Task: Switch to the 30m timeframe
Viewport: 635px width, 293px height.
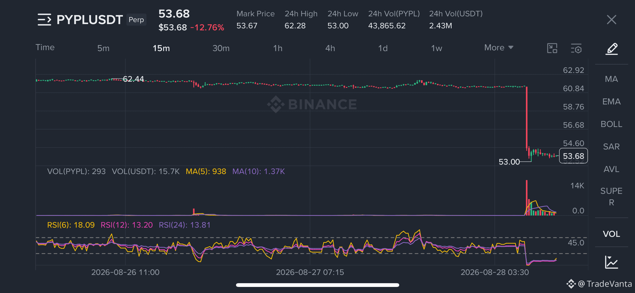Action: point(221,48)
